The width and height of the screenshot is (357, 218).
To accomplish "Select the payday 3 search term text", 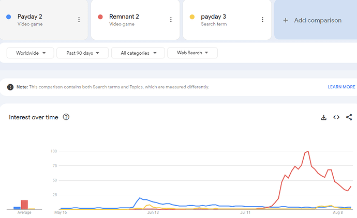I will [x=213, y=17].
